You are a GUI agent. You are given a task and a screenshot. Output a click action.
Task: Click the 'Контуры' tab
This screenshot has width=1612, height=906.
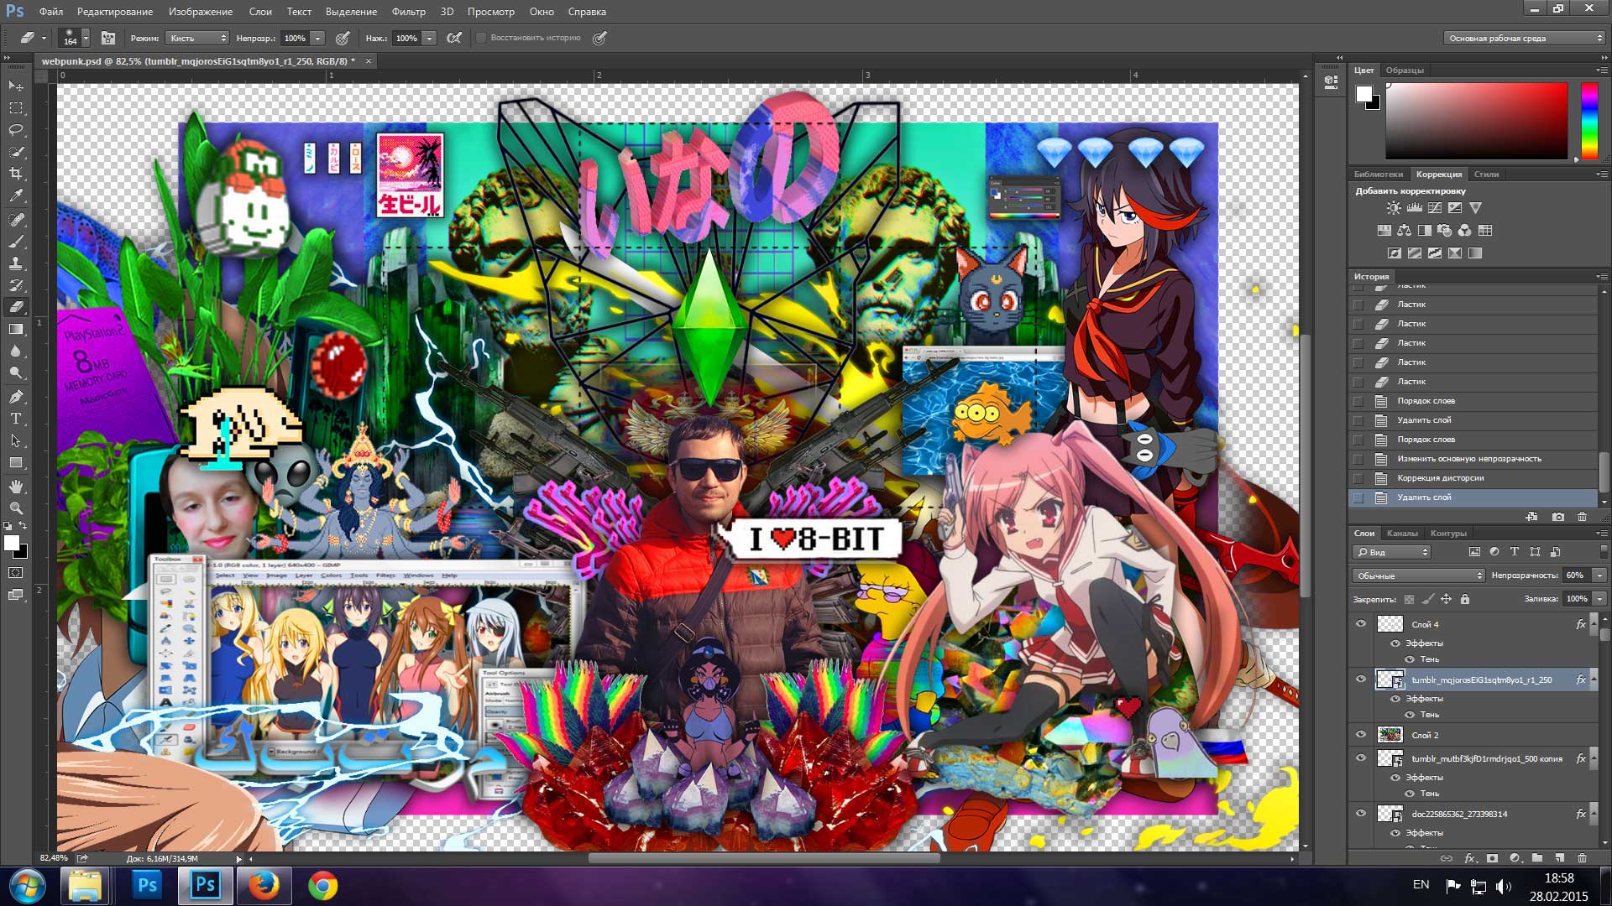(1448, 534)
